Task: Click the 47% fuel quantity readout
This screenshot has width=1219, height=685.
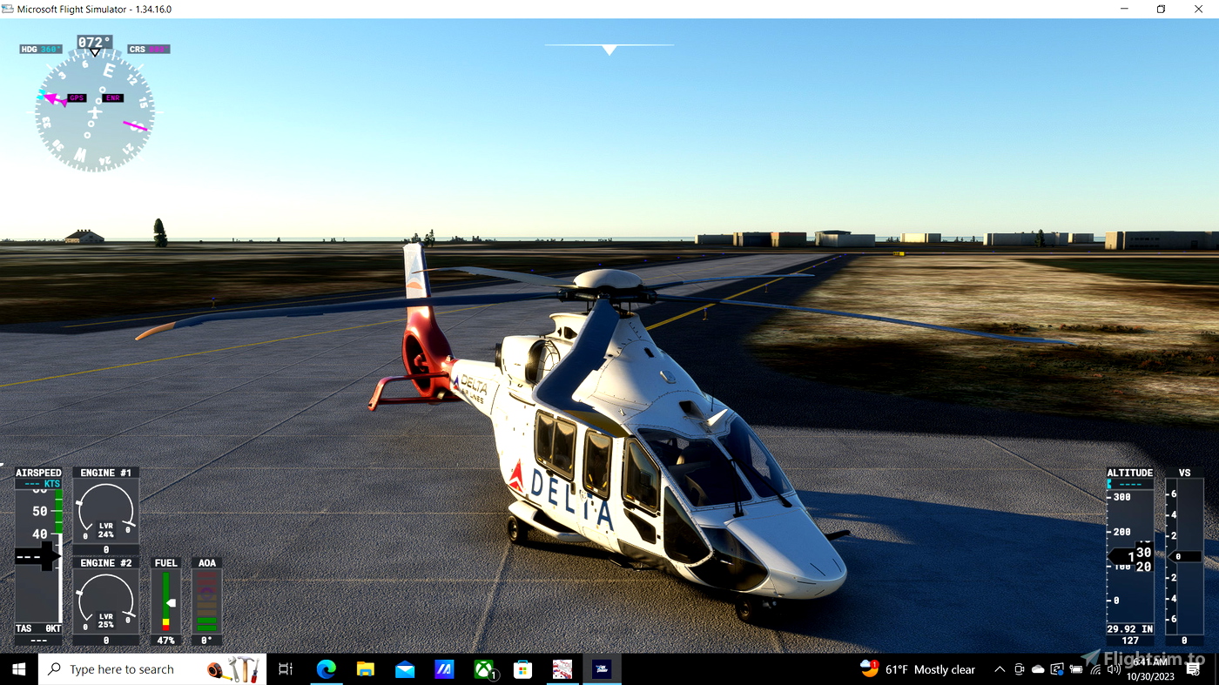Action: pos(165,641)
